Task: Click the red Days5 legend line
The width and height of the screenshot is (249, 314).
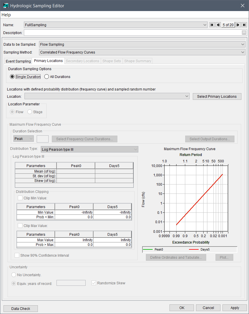Action: 194,249
